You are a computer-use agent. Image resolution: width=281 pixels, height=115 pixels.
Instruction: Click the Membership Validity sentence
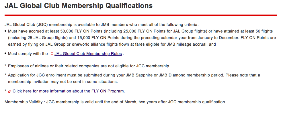click(115, 102)
